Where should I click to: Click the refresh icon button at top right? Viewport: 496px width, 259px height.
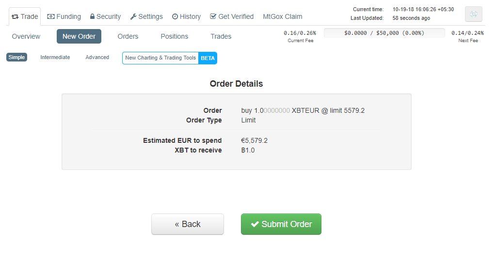point(473,14)
